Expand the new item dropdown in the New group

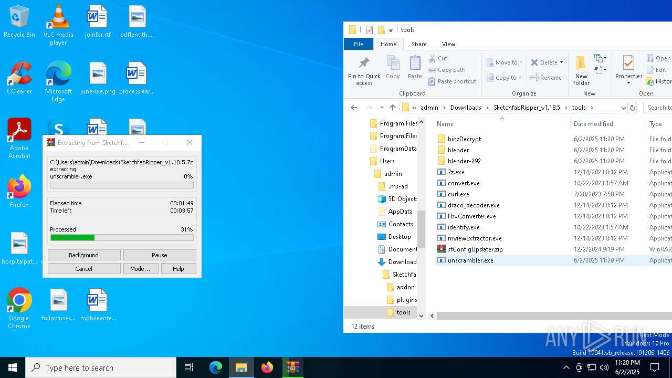pos(600,58)
